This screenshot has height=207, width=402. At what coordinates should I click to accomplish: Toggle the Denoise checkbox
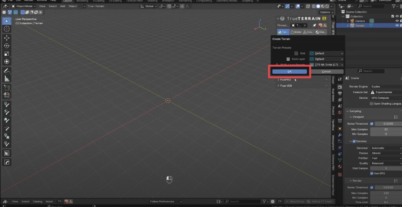(x=354, y=141)
